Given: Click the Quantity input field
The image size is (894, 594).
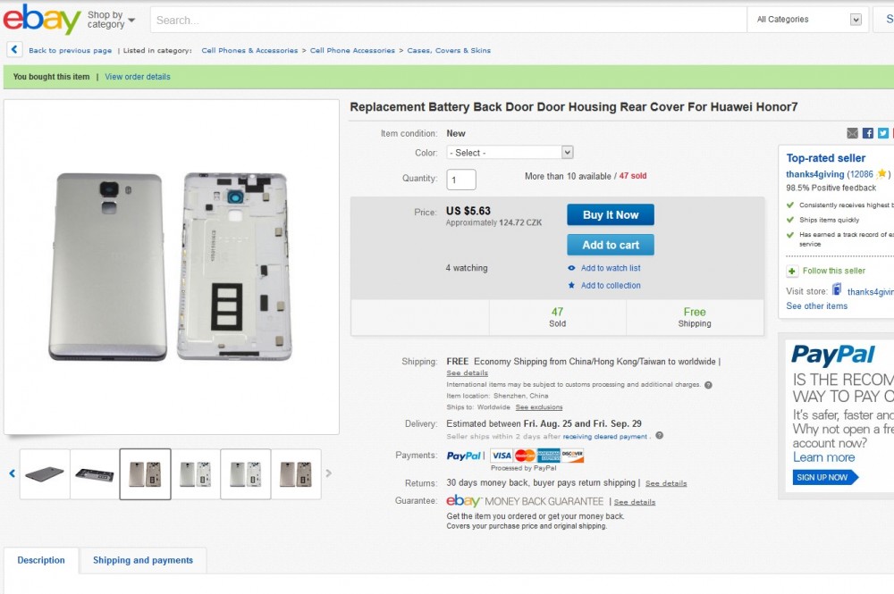Looking at the screenshot, I should point(461,180).
